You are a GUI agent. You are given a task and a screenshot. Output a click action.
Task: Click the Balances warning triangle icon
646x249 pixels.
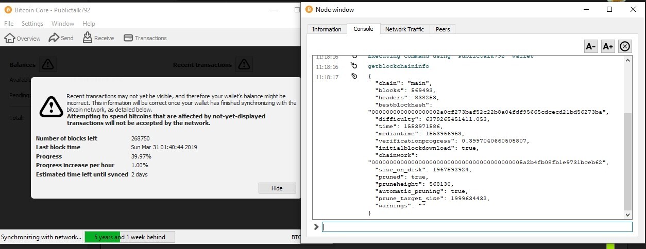(x=48, y=64)
